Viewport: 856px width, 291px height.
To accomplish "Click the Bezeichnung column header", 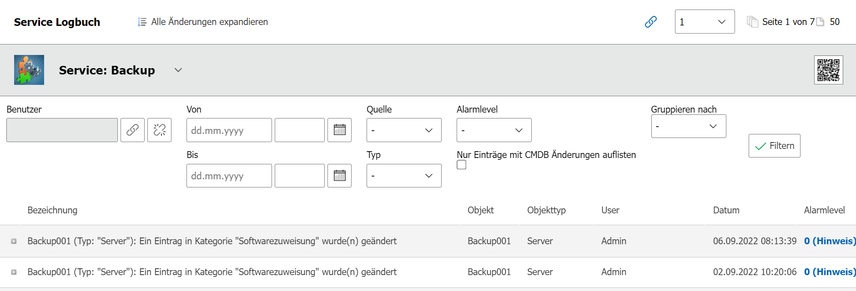I will coord(52,210).
